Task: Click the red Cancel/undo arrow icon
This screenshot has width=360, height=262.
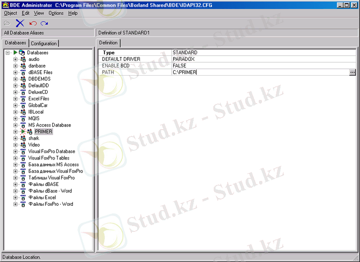Action: click(32, 23)
